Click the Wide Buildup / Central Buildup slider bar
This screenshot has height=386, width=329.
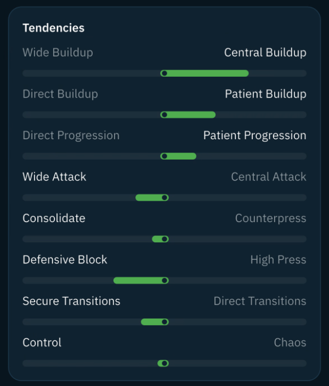coord(164,73)
